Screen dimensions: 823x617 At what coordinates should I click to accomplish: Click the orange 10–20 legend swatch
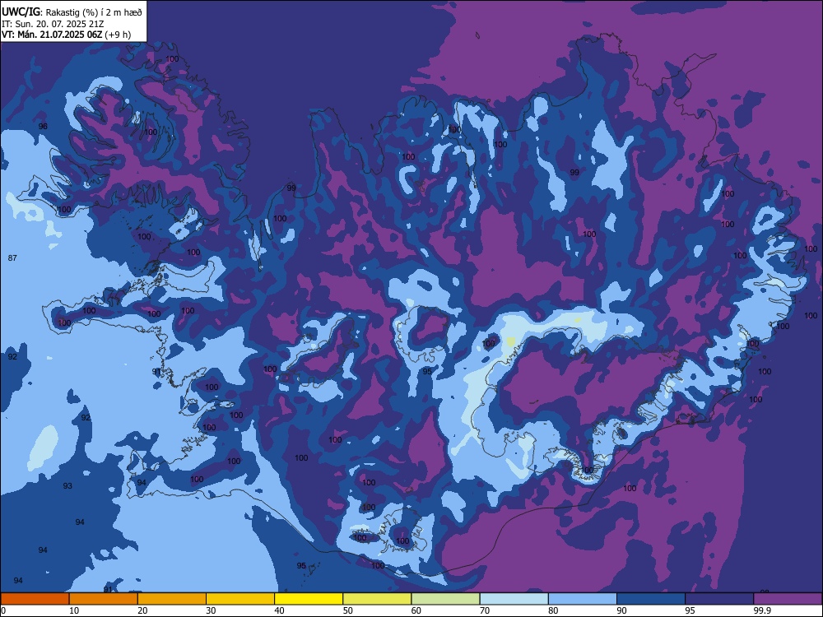click(104, 599)
